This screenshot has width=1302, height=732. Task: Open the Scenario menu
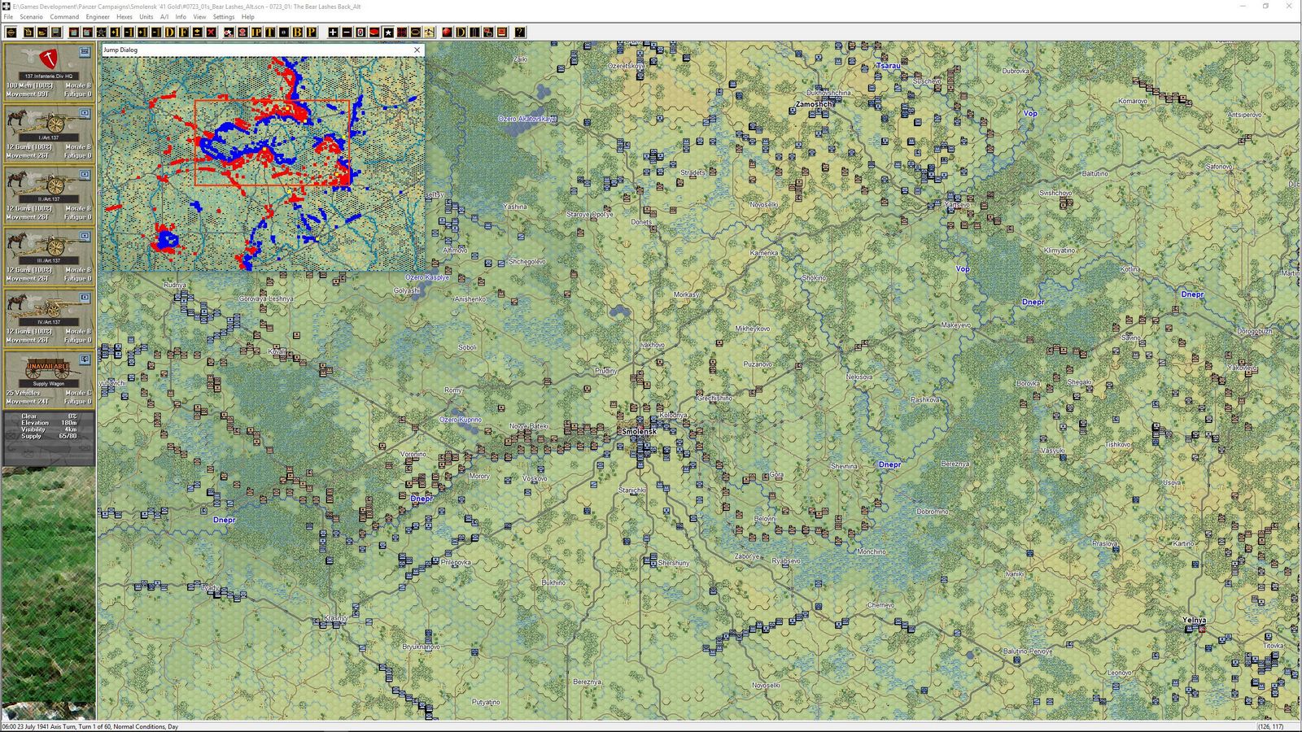(x=31, y=16)
